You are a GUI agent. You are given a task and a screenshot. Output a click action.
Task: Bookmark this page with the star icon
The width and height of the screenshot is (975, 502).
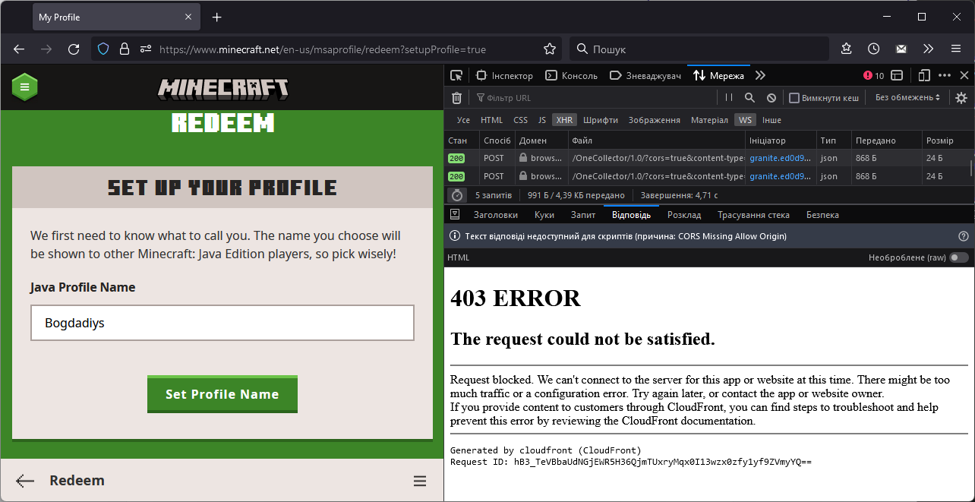click(550, 49)
